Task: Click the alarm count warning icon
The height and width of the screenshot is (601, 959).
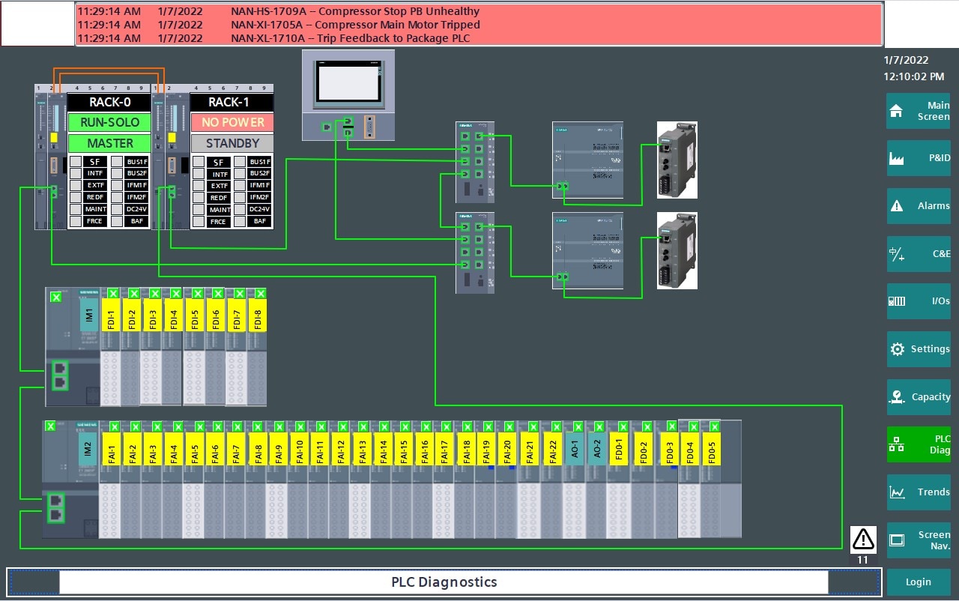Action: click(863, 540)
